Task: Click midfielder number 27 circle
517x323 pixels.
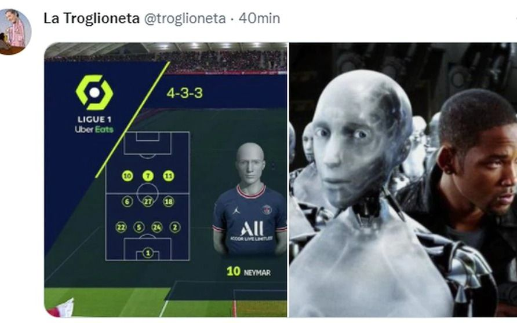Action: pyautogui.click(x=148, y=201)
